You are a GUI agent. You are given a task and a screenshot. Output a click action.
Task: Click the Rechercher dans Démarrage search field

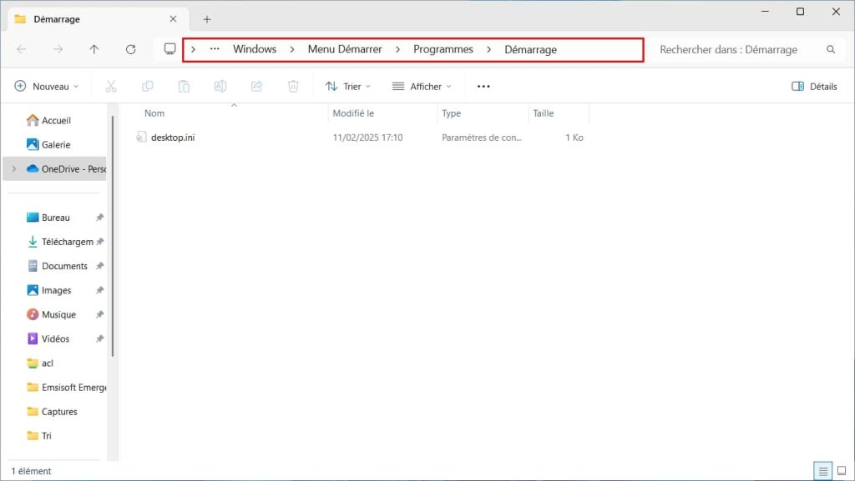pos(735,49)
